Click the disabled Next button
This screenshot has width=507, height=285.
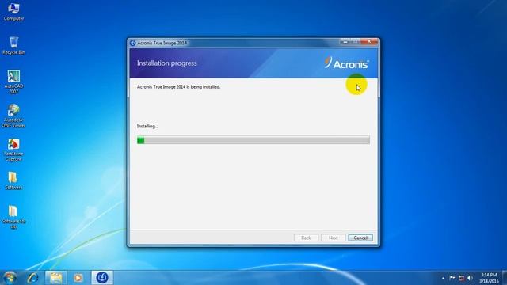333,237
